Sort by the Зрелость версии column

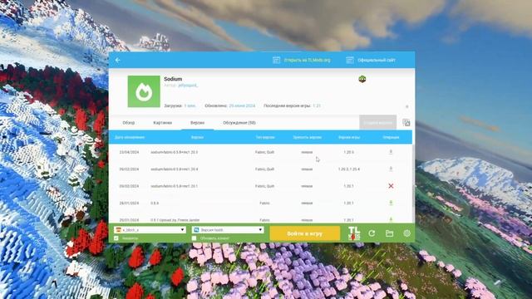(x=307, y=137)
